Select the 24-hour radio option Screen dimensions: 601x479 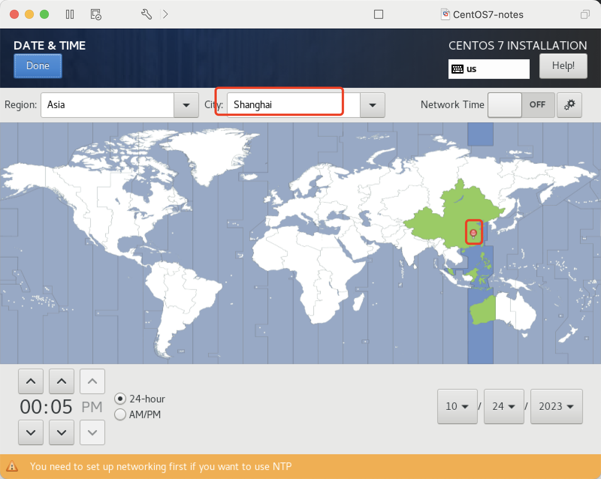(140, 399)
